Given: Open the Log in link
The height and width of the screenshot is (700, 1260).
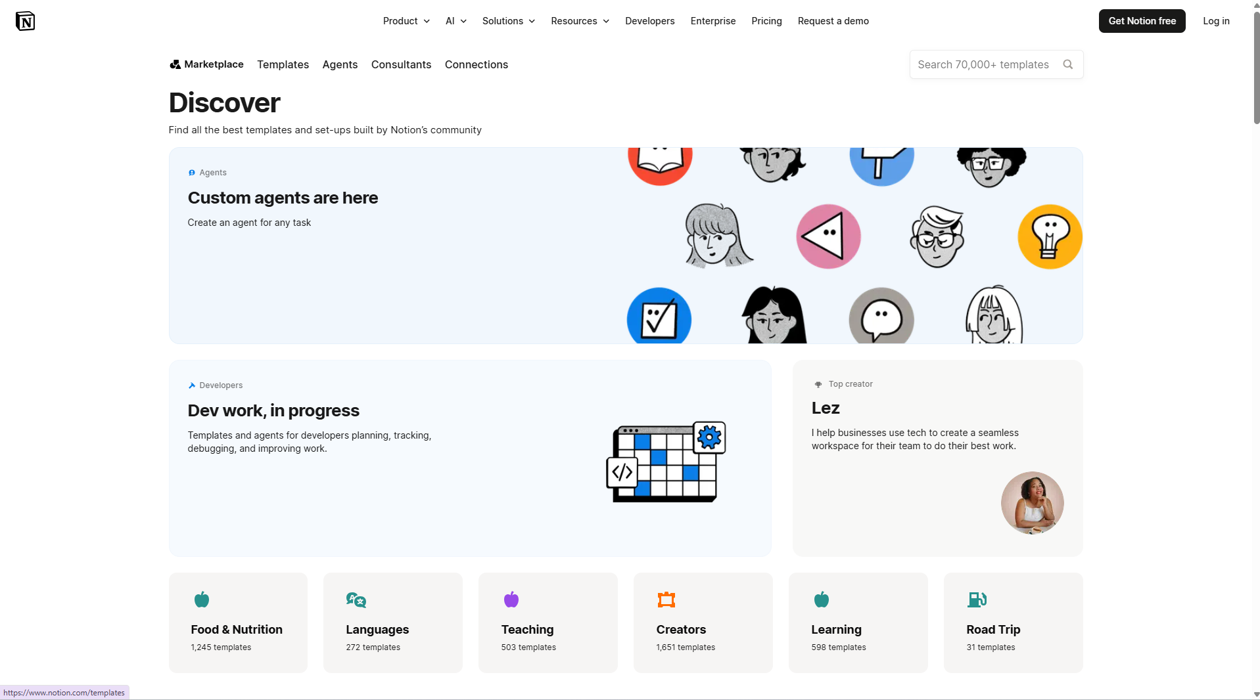Looking at the screenshot, I should [1216, 21].
